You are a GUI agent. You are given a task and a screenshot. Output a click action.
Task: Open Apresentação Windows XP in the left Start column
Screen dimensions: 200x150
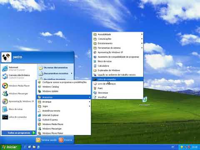point(18,101)
